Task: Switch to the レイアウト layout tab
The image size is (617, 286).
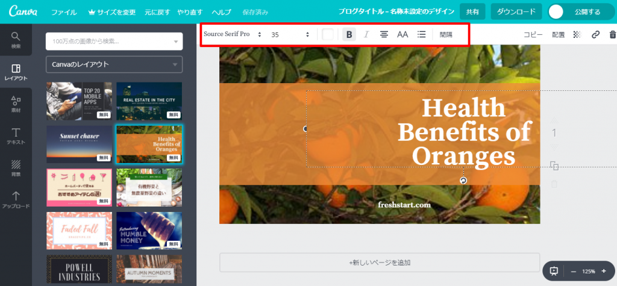Action: click(x=16, y=72)
